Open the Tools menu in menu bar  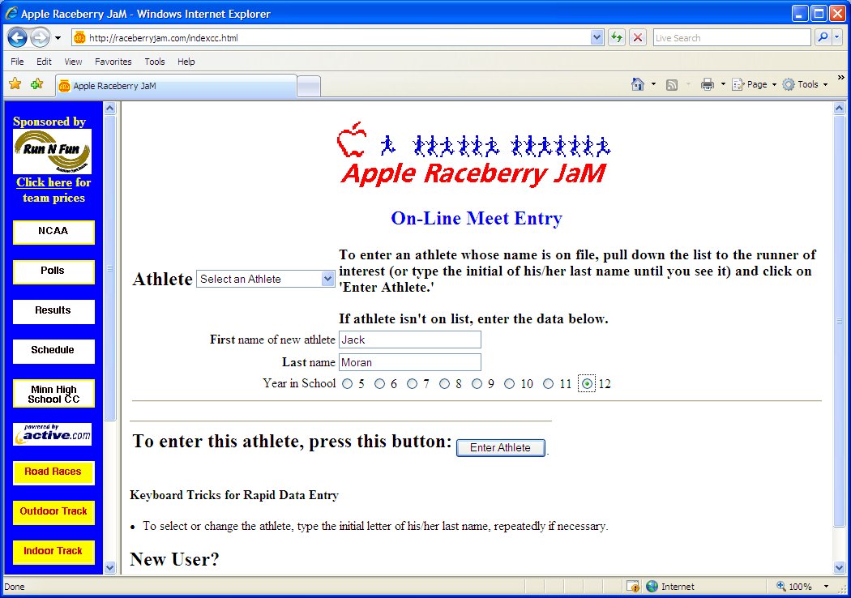pos(154,62)
